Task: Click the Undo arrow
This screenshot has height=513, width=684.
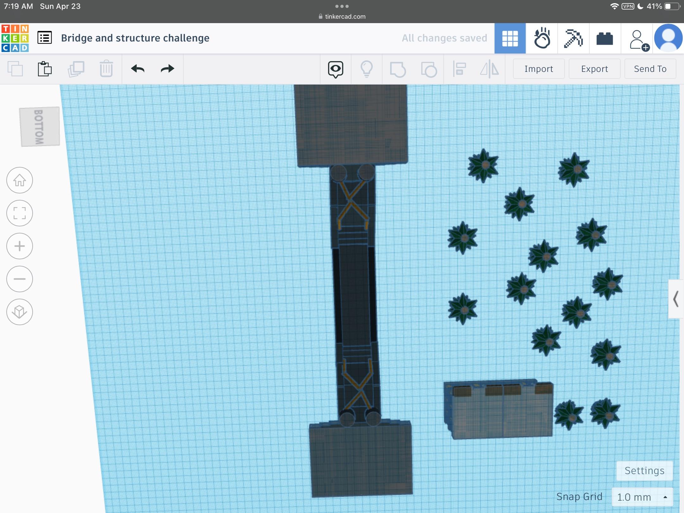Action: click(138, 69)
